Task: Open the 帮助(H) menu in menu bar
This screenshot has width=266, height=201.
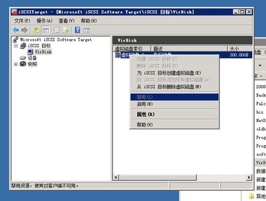Action: pyautogui.click(x=89, y=21)
